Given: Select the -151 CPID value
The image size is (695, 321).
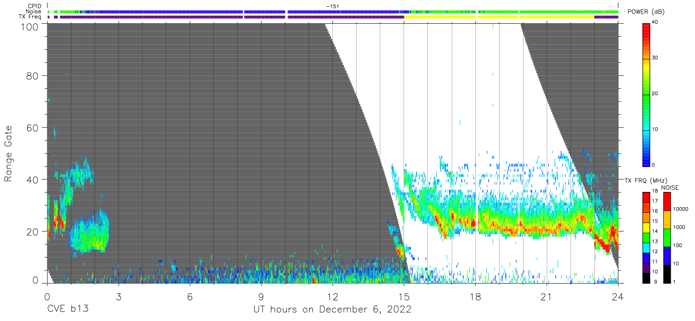Looking at the screenshot, I should tap(332, 6).
